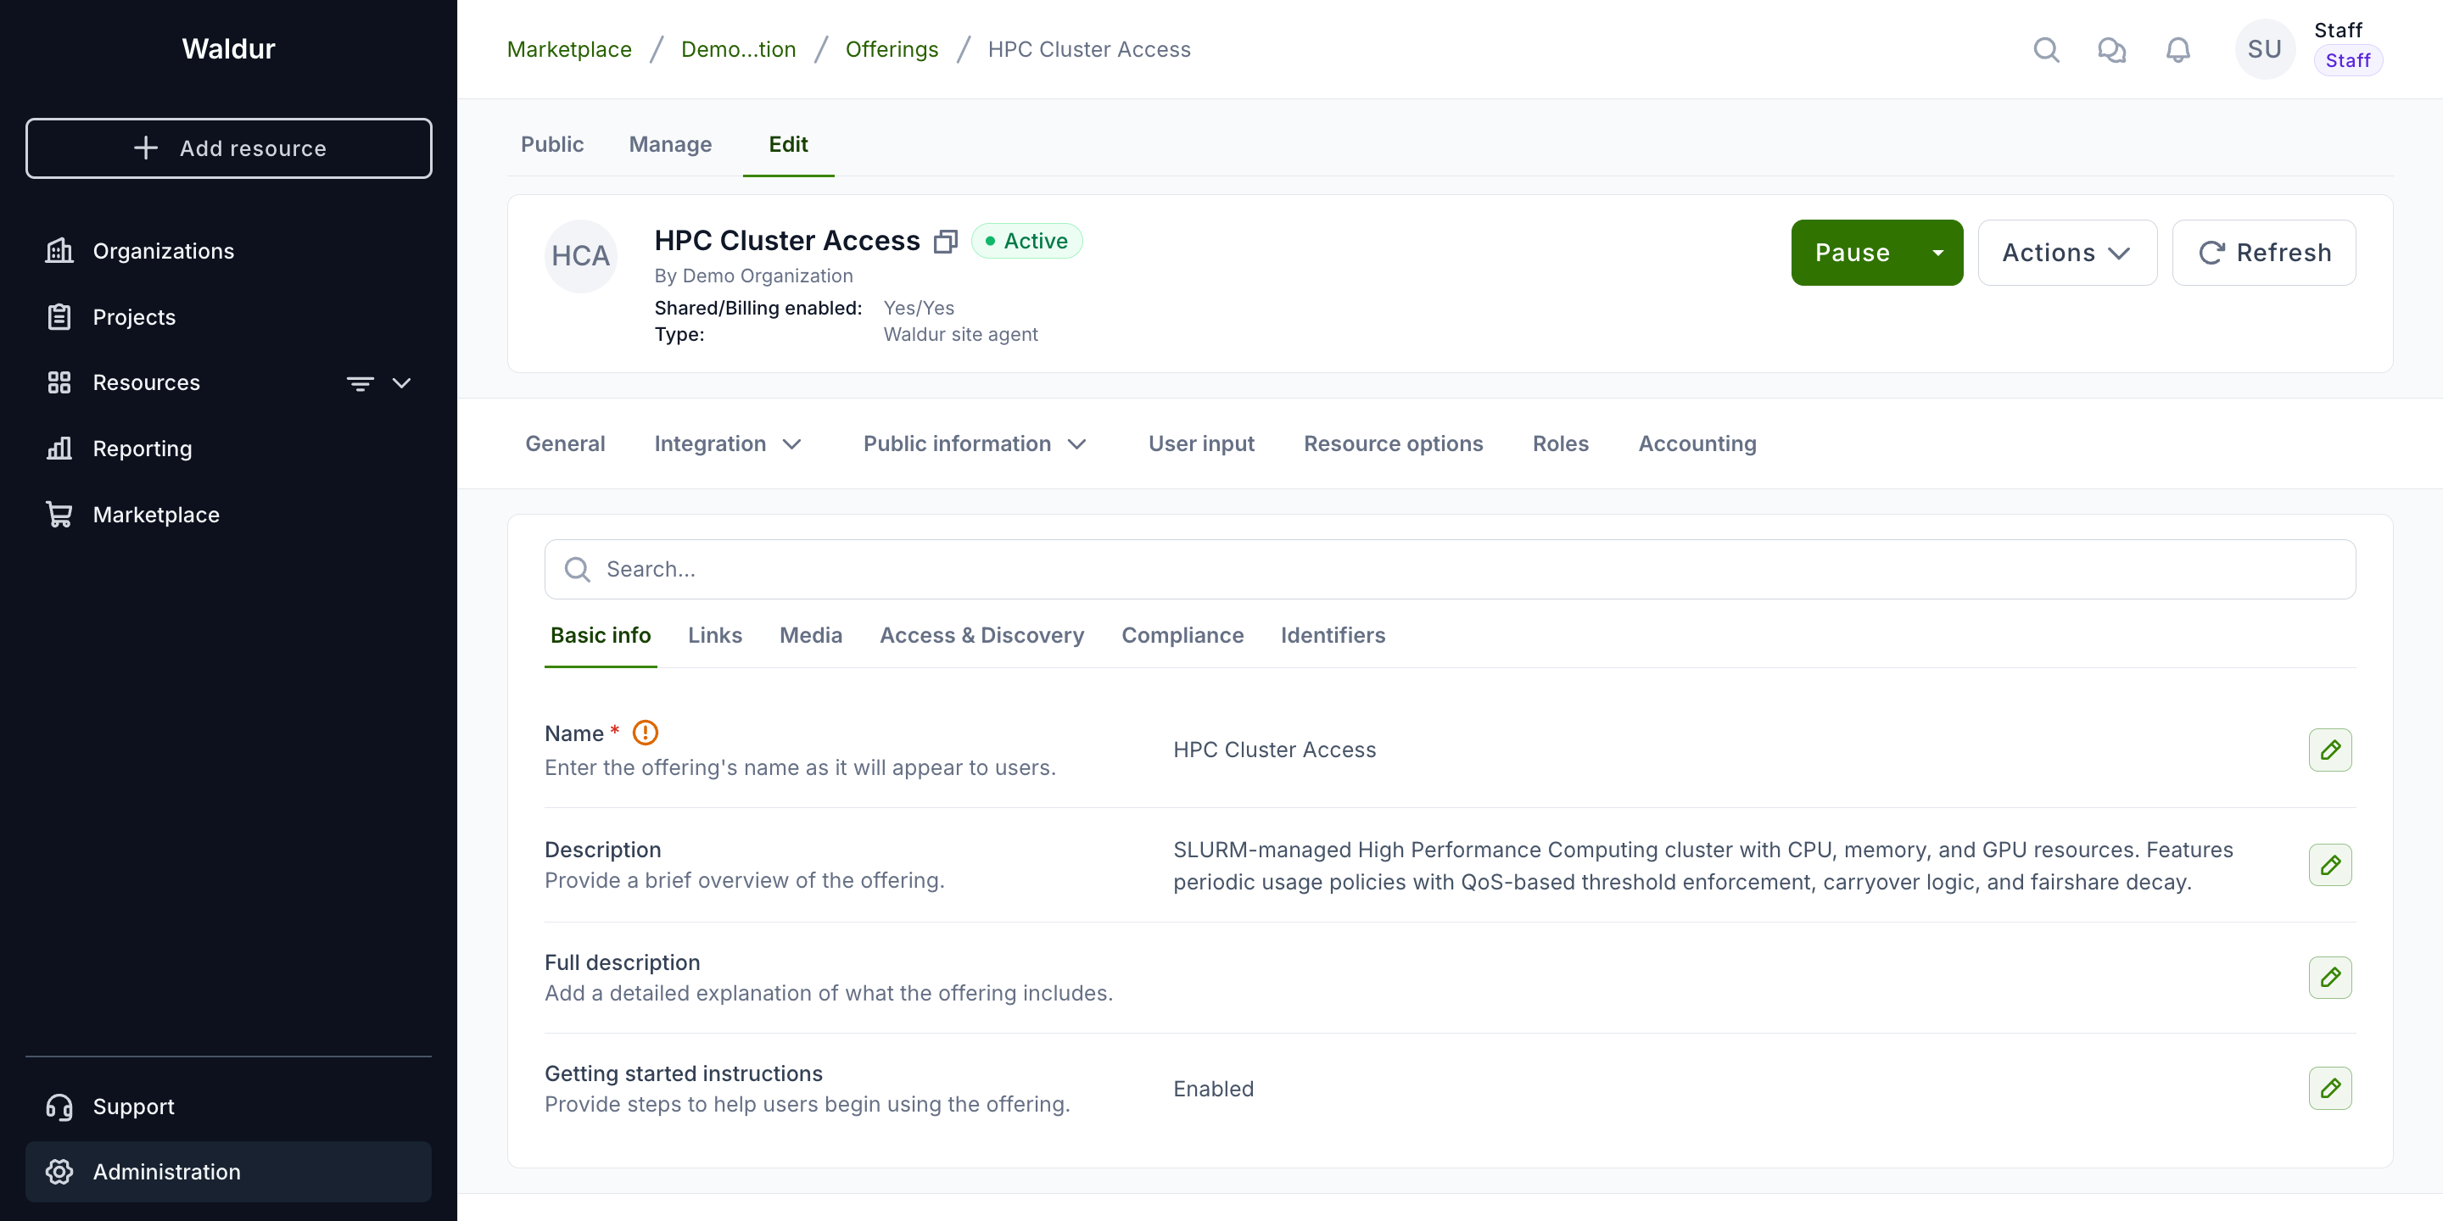Select the Basic info sub-tab
The height and width of the screenshot is (1221, 2443).
click(601, 635)
